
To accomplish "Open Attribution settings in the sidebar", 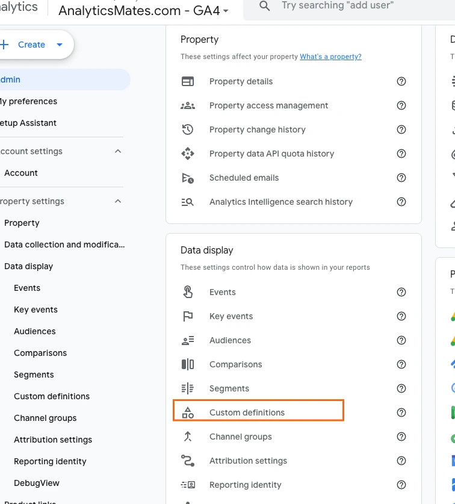I will tap(53, 440).
